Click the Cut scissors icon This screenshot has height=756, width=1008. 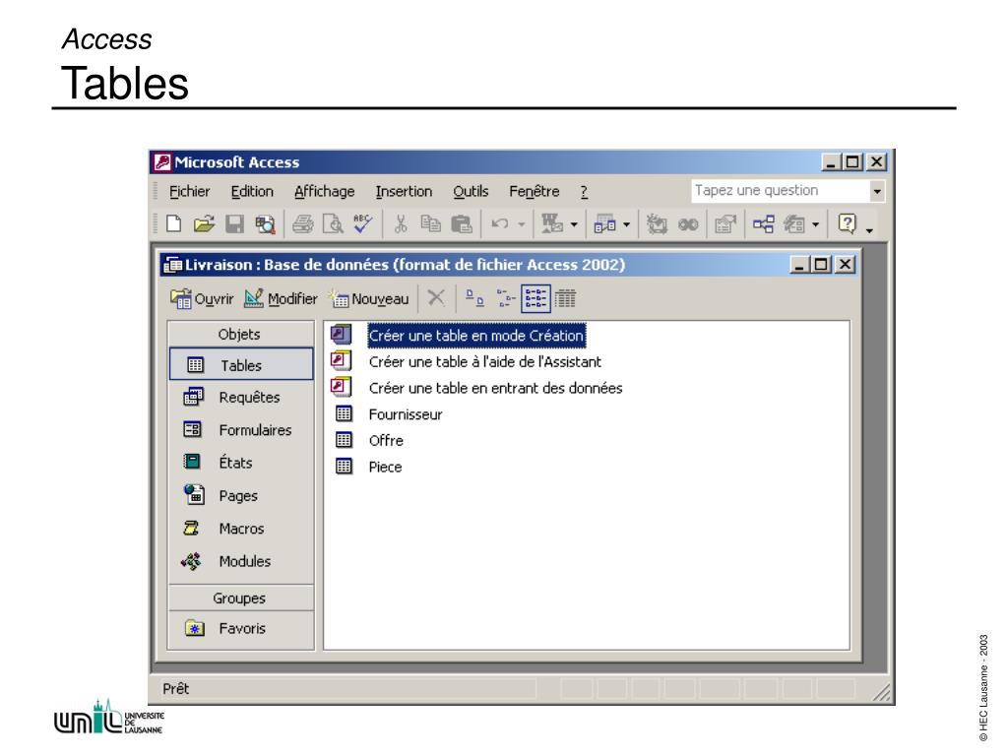401,223
